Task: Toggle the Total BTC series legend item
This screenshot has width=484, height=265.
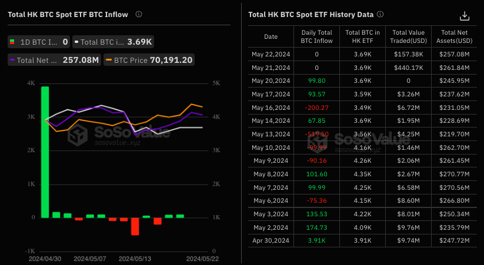Action: click(x=115, y=42)
